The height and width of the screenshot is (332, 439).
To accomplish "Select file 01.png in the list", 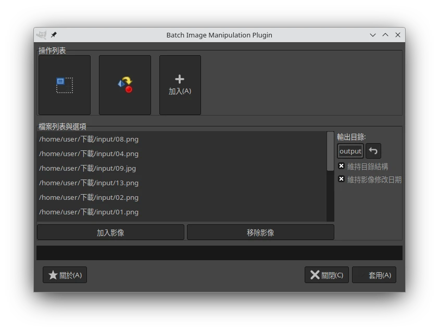I will point(89,212).
